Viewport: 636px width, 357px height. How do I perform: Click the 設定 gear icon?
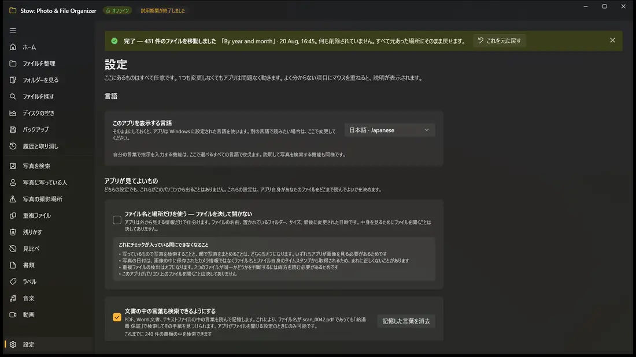pos(13,344)
